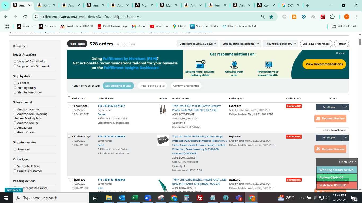Select the Ship by tomorrow option
Image resolution: width=362 pixels, height=203 pixels.
15,92
